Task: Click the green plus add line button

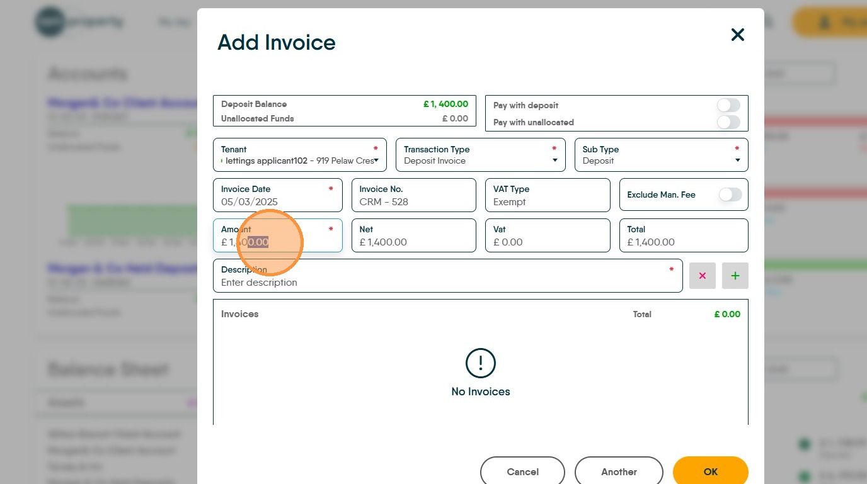Action: click(x=735, y=276)
